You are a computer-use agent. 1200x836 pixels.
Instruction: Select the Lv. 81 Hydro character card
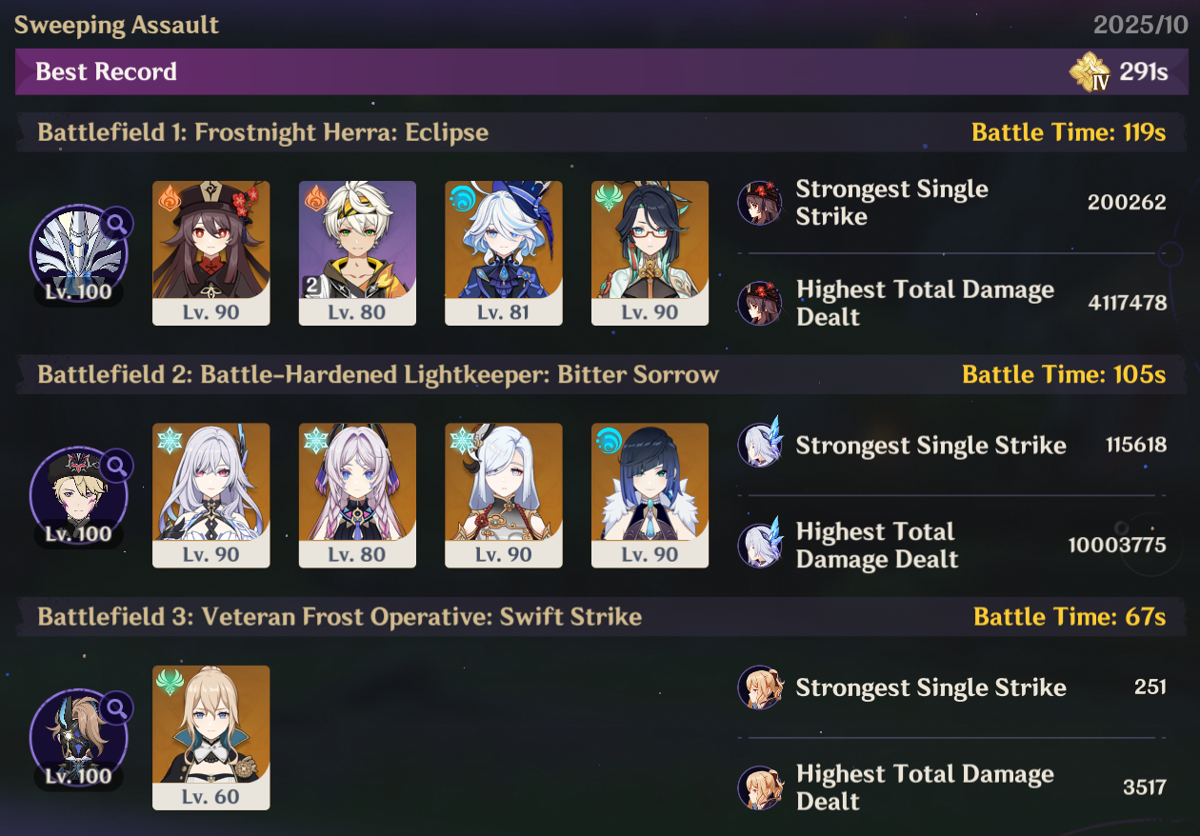point(504,253)
